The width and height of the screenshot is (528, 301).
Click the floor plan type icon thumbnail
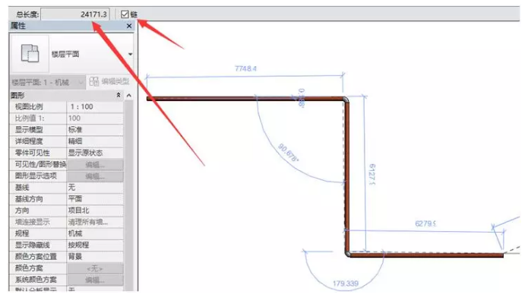click(30, 54)
